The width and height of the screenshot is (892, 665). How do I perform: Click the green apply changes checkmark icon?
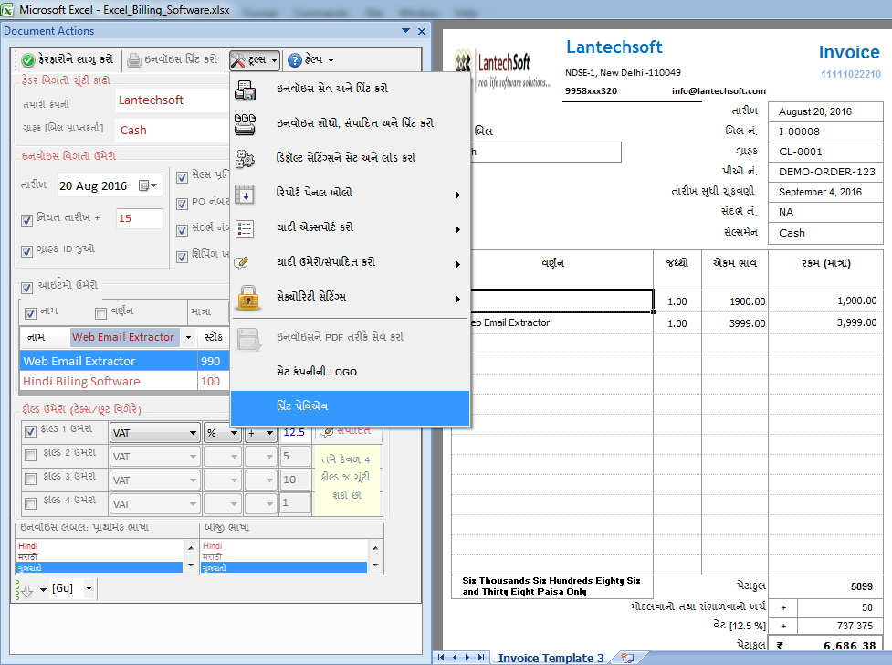point(28,59)
